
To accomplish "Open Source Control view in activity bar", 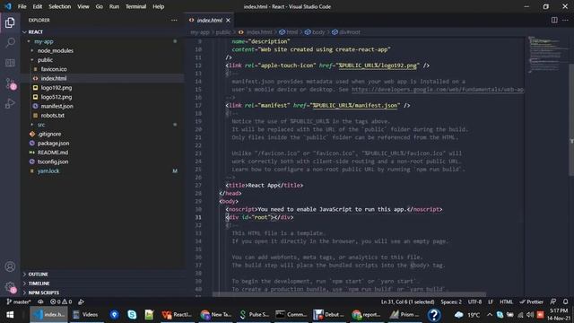I will pos(10,83).
